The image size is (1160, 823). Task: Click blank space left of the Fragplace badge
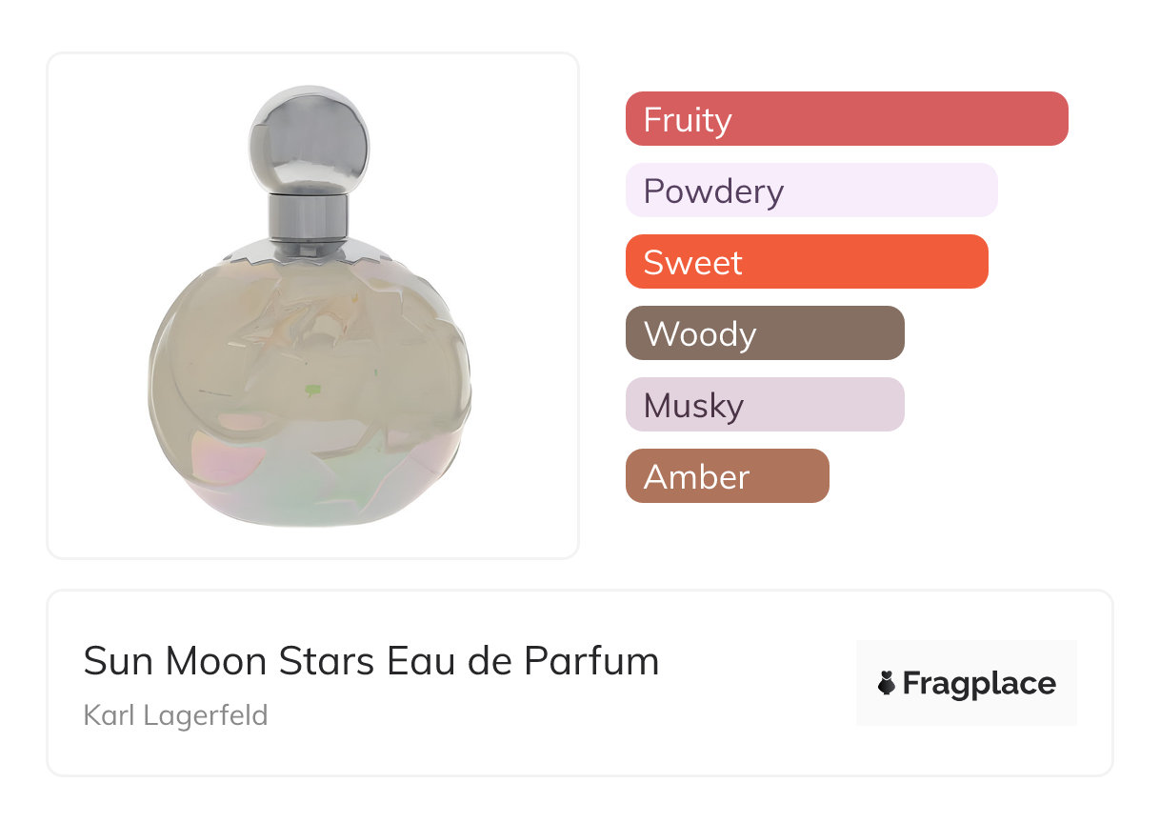click(762, 683)
